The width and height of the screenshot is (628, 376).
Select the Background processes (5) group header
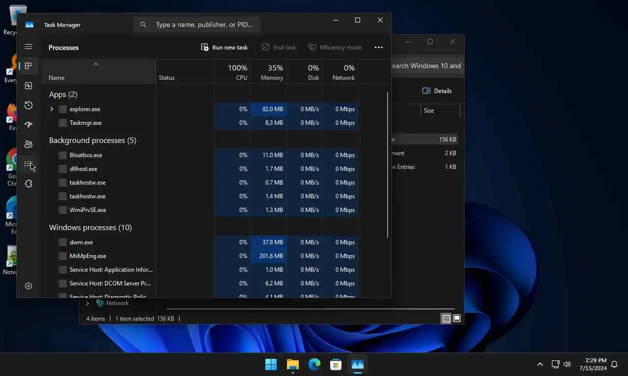coord(93,141)
